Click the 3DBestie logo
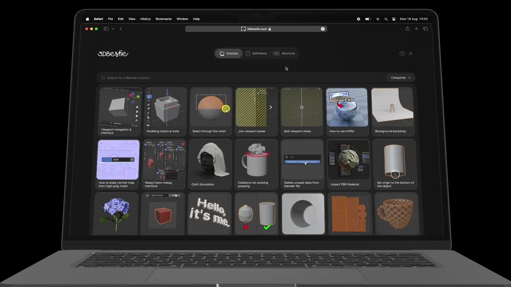This screenshot has height=287, width=511. pos(113,53)
